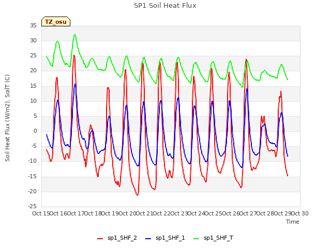
Task: Click the x-axis Time label
Action: pos(293,222)
